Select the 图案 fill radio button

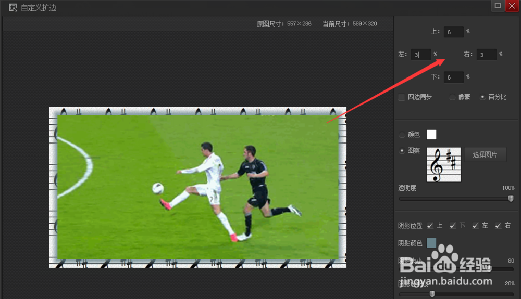(x=402, y=151)
